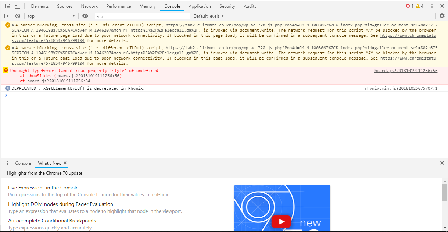Switch to the Network tab

89,6
